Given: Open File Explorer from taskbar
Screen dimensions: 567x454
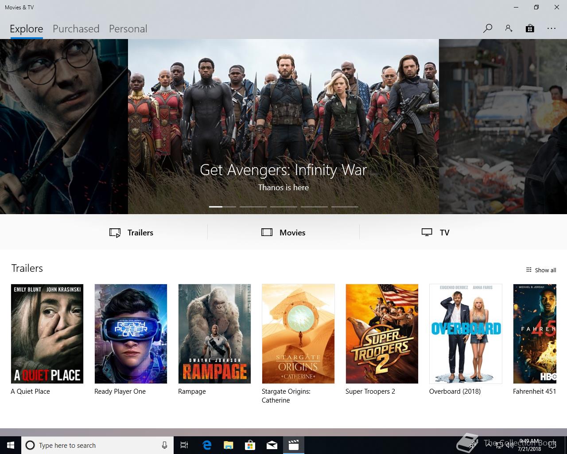Looking at the screenshot, I should click(229, 445).
